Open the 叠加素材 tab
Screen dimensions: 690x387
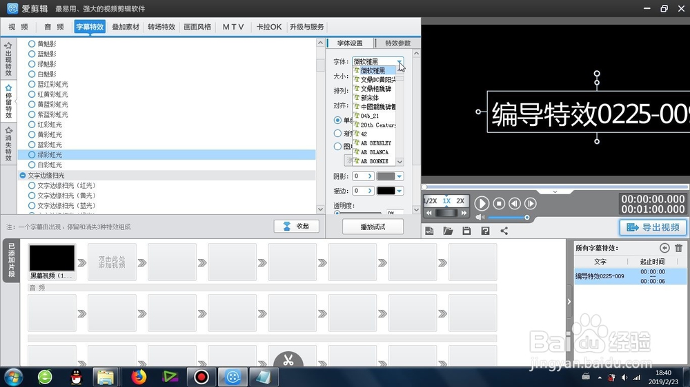click(x=126, y=27)
